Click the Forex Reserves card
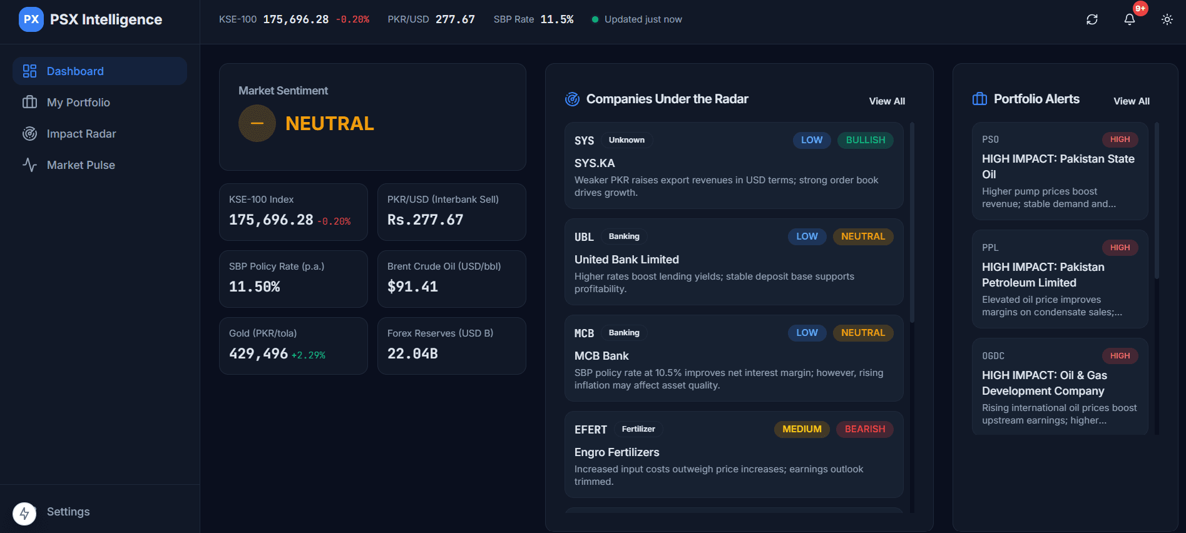The height and width of the screenshot is (533, 1186). (x=452, y=346)
